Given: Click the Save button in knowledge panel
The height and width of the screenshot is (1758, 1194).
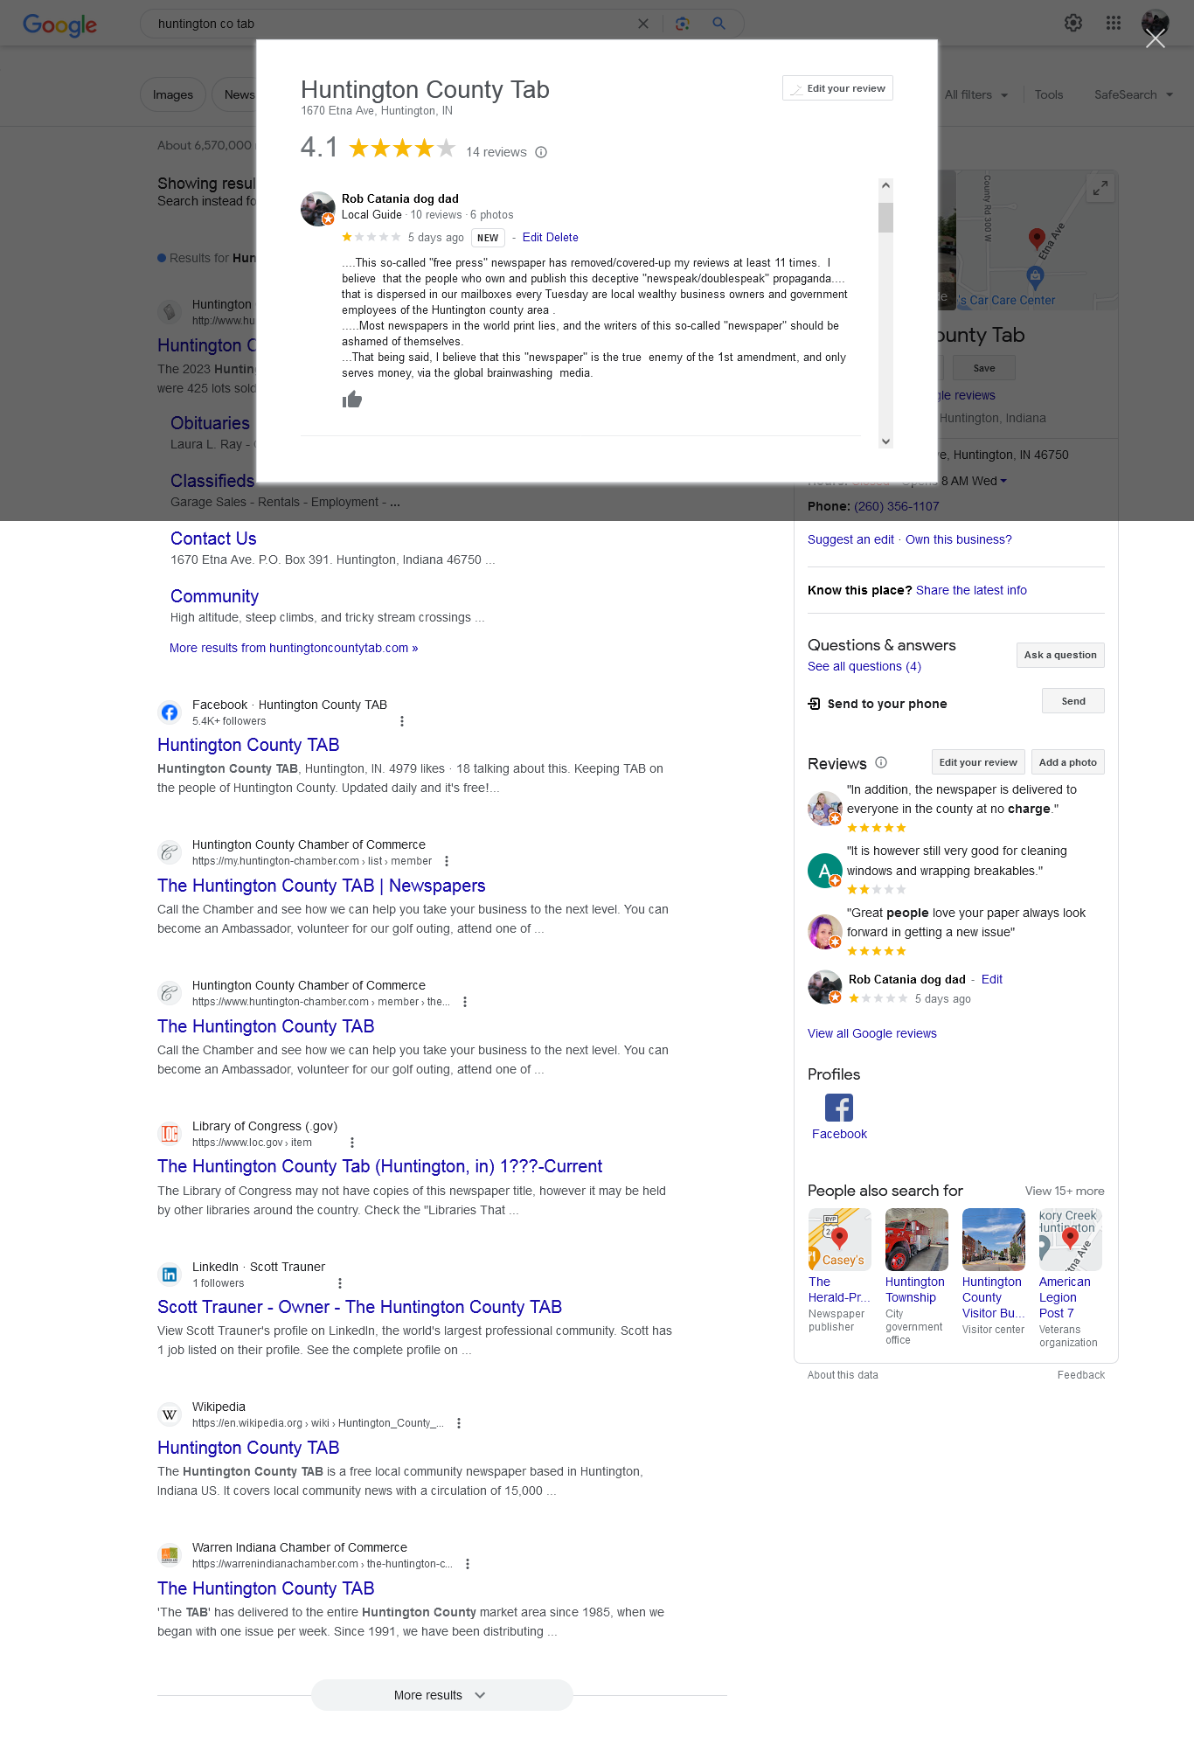Looking at the screenshot, I should tap(984, 368).
